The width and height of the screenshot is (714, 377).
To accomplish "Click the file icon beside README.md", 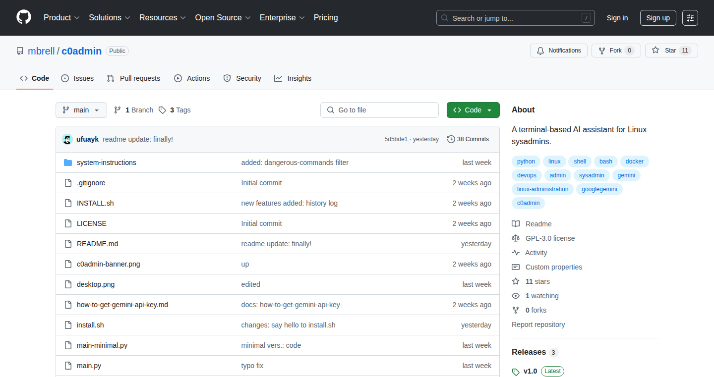I will point(68,244).
